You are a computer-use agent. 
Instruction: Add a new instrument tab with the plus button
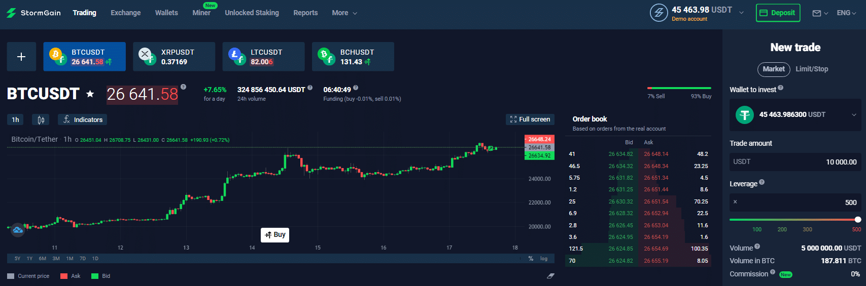pos(21,57)
